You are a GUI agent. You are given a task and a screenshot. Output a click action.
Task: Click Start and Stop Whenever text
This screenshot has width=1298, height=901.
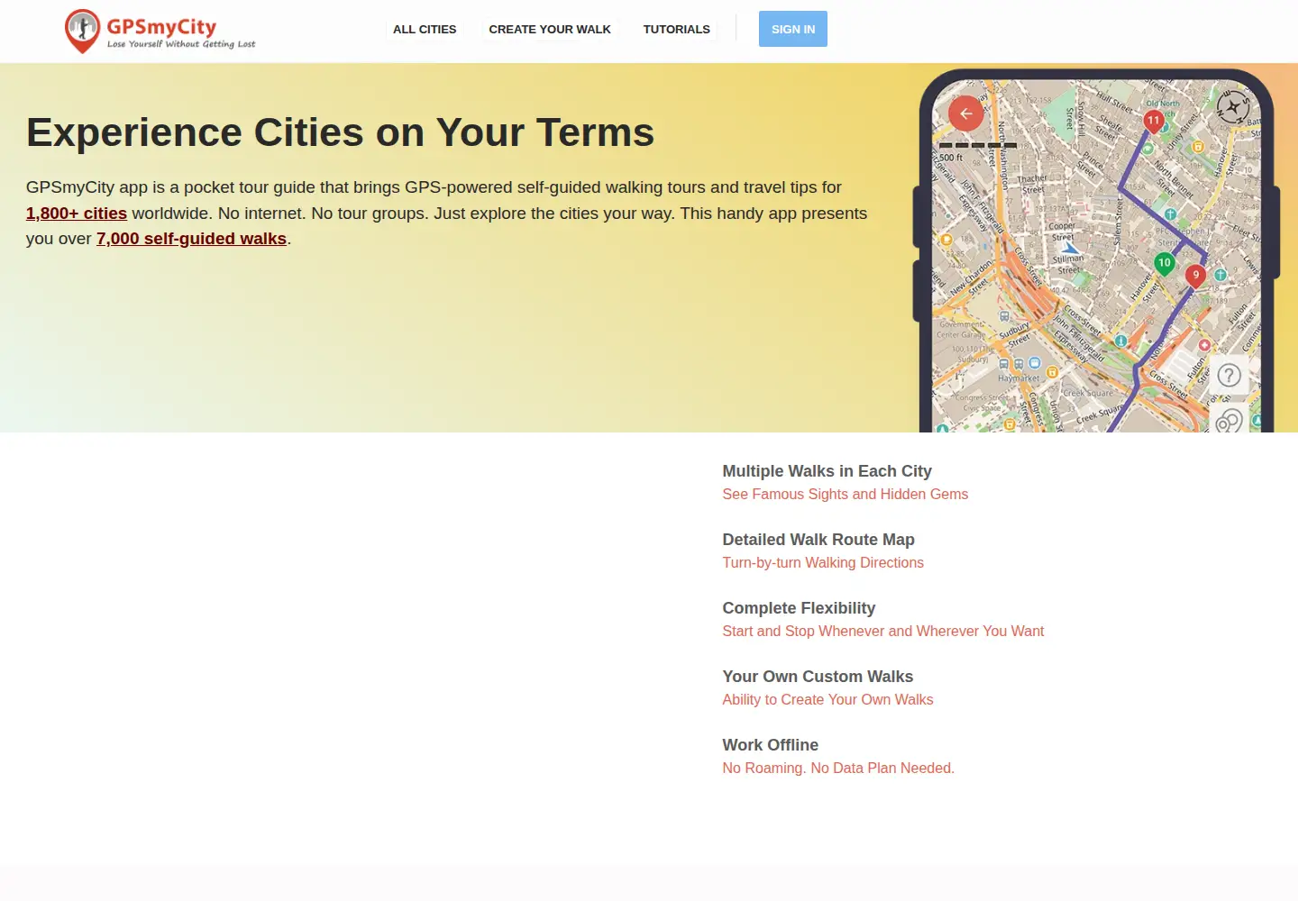coord(883,631)
